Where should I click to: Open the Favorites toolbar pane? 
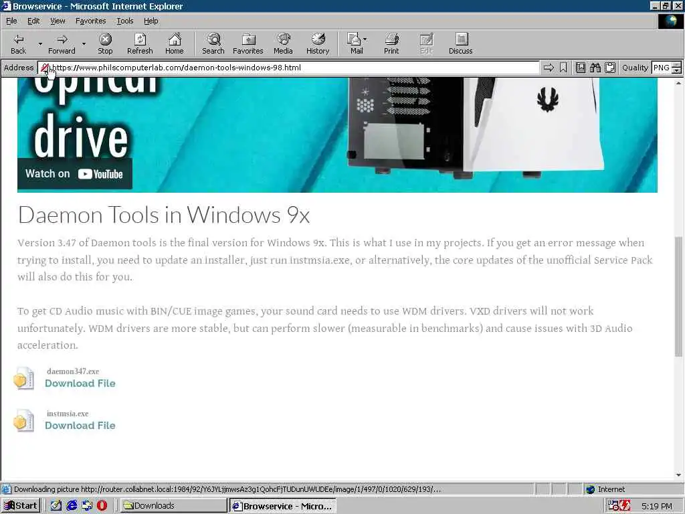tap(248, 44)
